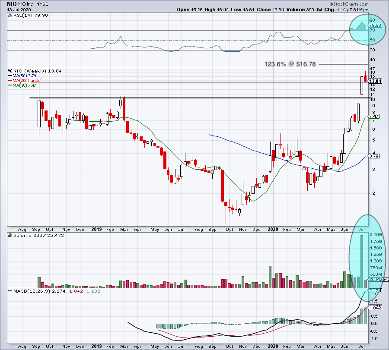
Task: Click the blue MA(50) legend line swatch
Action: coord(10,76)
